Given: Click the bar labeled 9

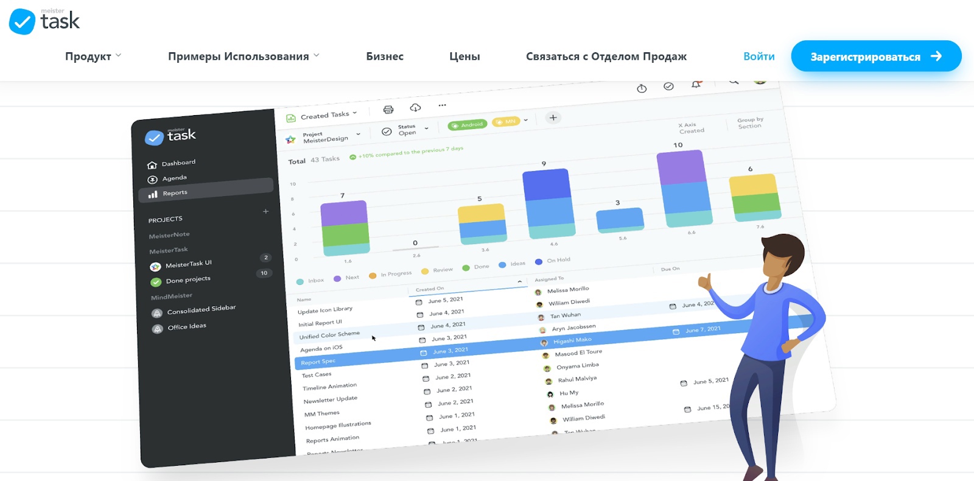Looking at the screenshot, I should tap(550, 204).
